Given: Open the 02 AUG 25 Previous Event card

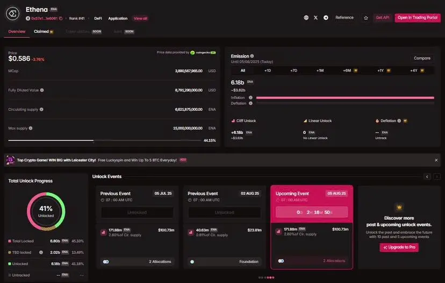Looking at the screenshot, I should 225,227.
